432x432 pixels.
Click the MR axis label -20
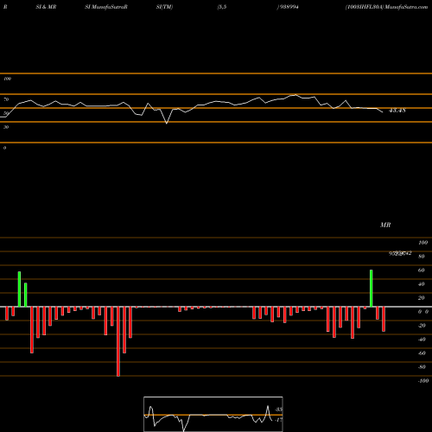click(422, 326)
